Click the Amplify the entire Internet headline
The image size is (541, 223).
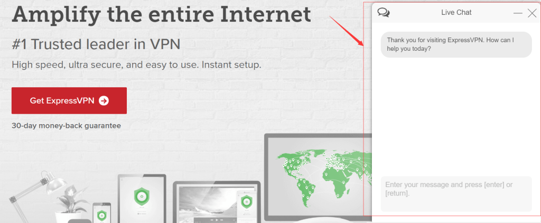pyautogui.click(x=162, y=13)
